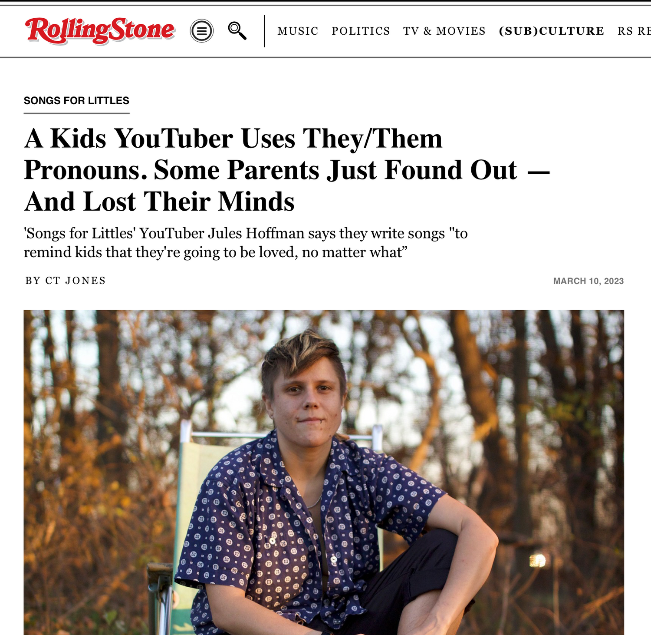651x635 pixels.
Task: Click the search magnifying glass icon
Action: tap(237, 30)
